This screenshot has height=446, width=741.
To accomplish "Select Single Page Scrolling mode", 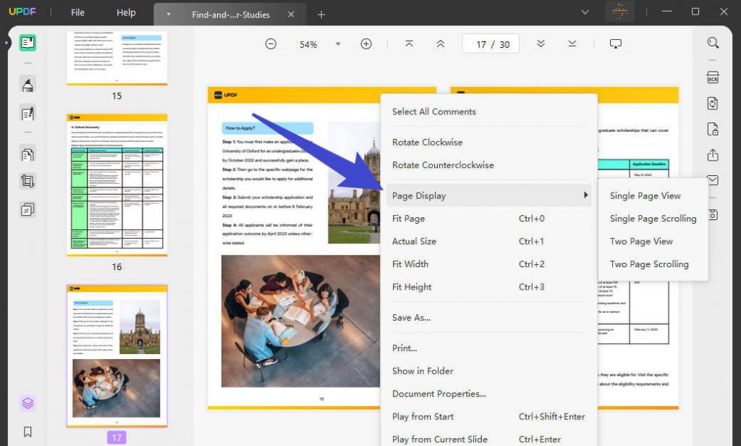I will coord(653,218).
